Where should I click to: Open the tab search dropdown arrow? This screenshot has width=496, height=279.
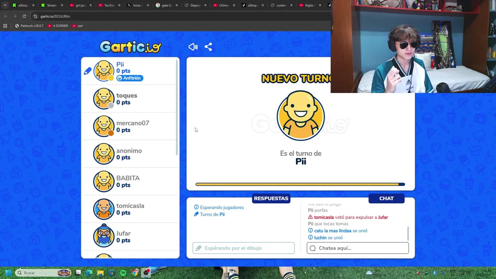(x=5, y=5)
